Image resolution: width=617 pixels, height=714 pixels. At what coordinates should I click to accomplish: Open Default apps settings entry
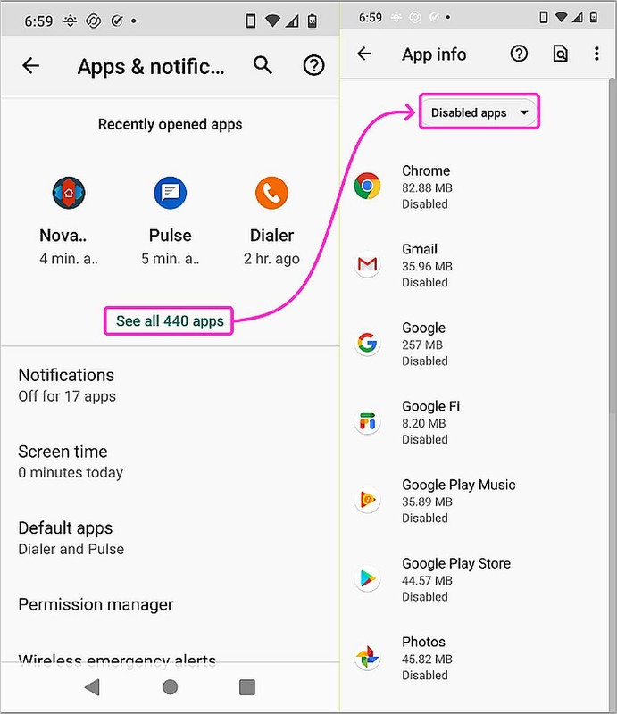170,538
